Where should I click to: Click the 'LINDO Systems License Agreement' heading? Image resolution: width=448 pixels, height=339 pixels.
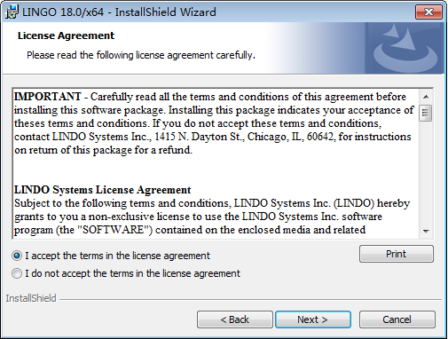click(103, 190)
